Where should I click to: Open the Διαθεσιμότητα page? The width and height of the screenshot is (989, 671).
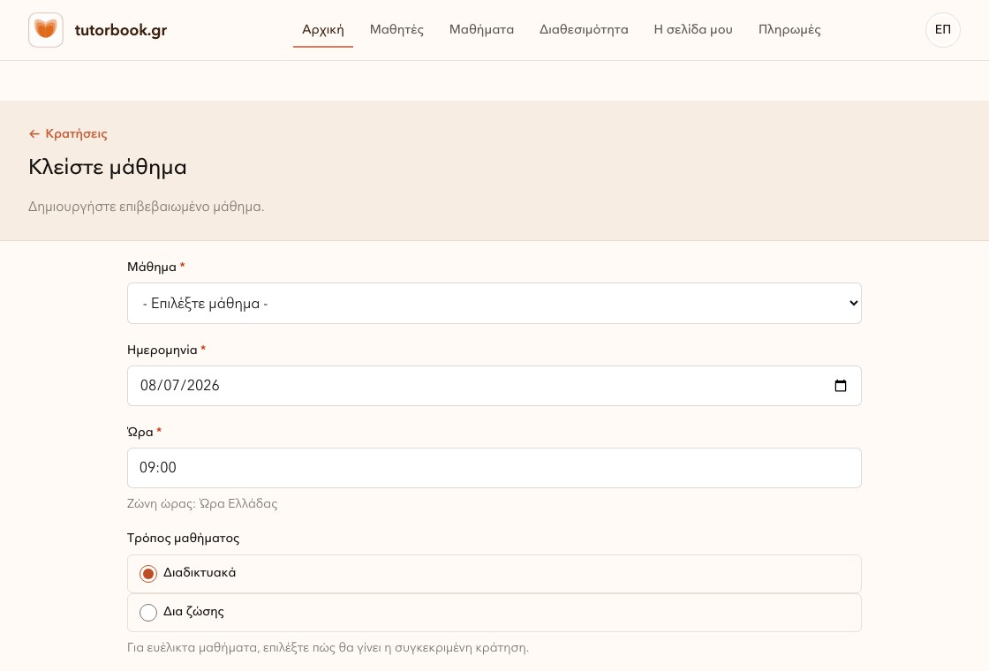(584, 30)
